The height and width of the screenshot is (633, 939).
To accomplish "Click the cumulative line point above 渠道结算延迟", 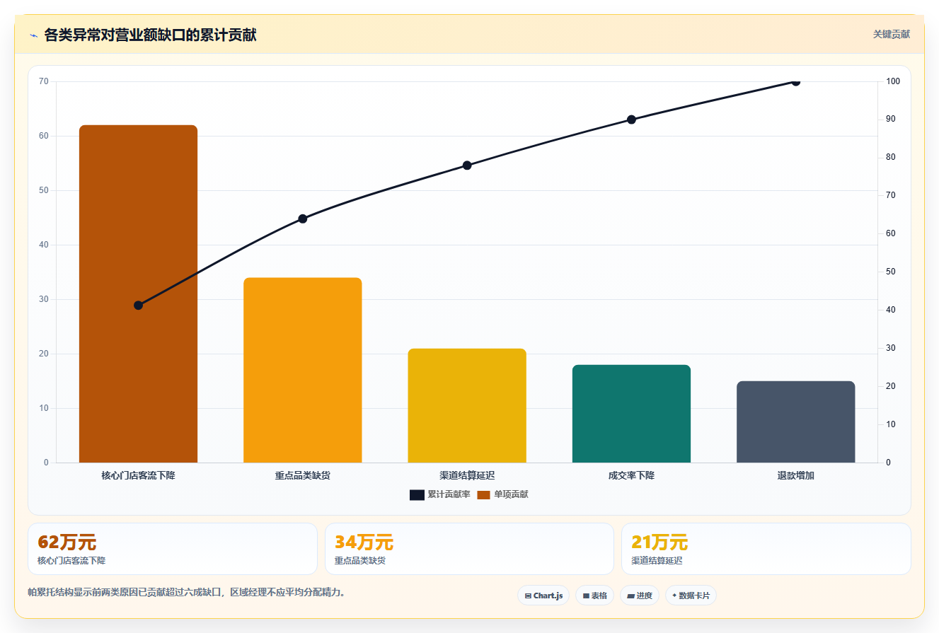I will click(x=467, y=165).
